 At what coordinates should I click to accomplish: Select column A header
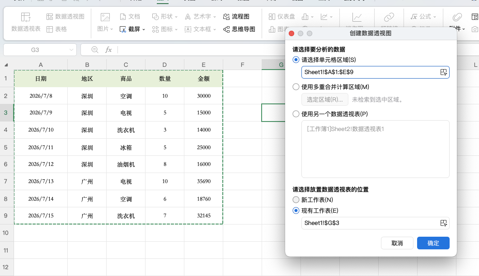(41, 65)
